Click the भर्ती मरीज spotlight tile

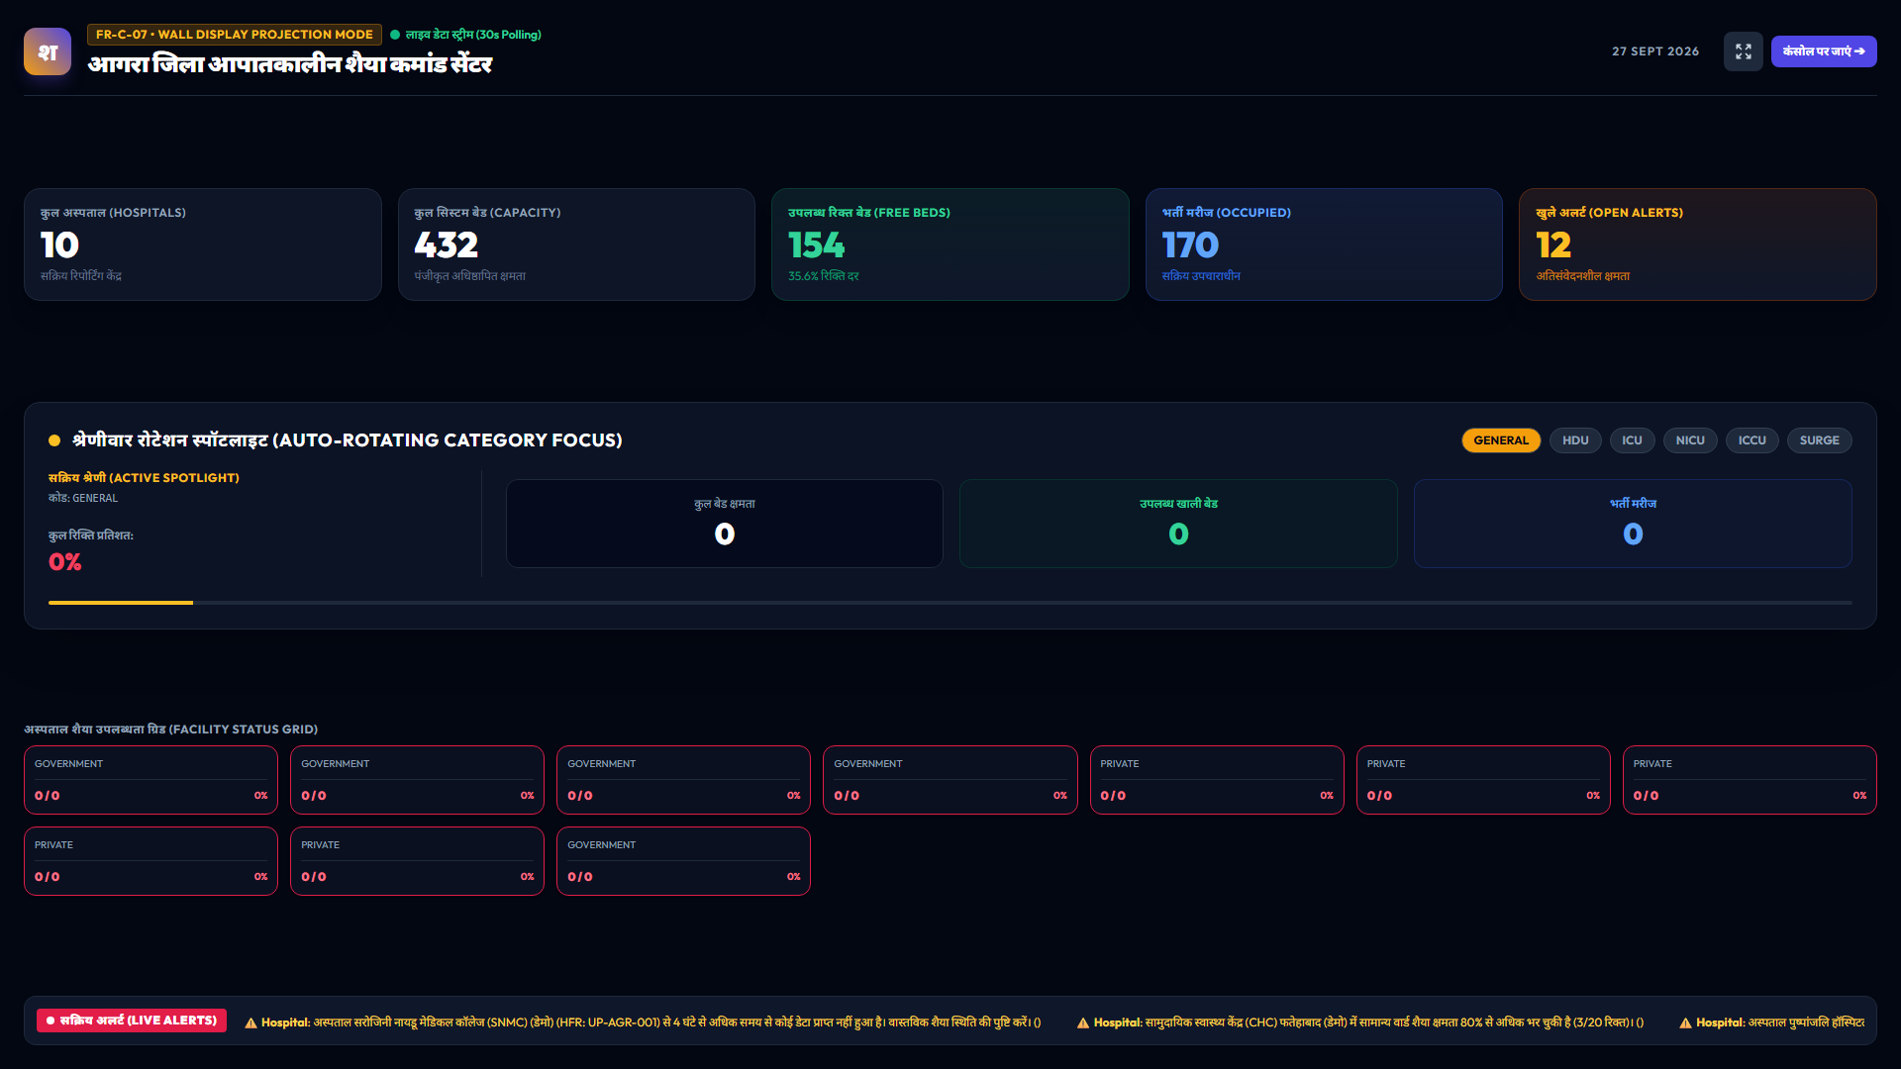coord(1633,524)
